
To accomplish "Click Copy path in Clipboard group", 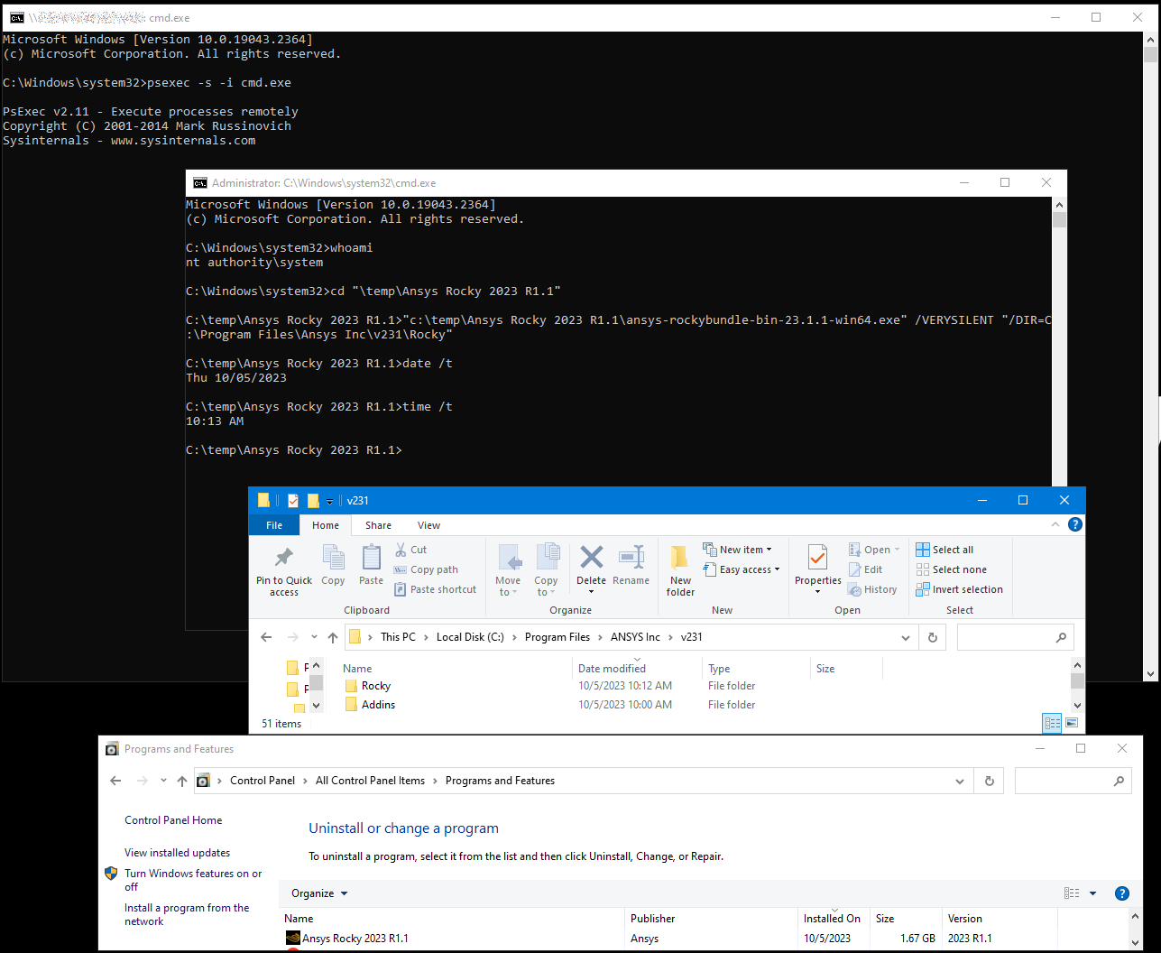I will [x=426, y=569].
